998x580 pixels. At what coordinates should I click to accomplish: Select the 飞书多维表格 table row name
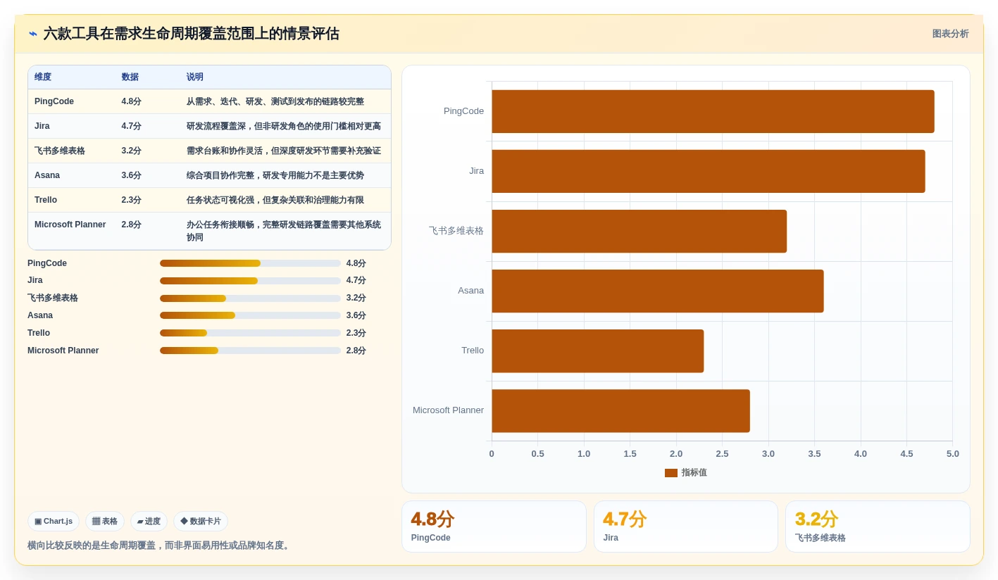60,151
